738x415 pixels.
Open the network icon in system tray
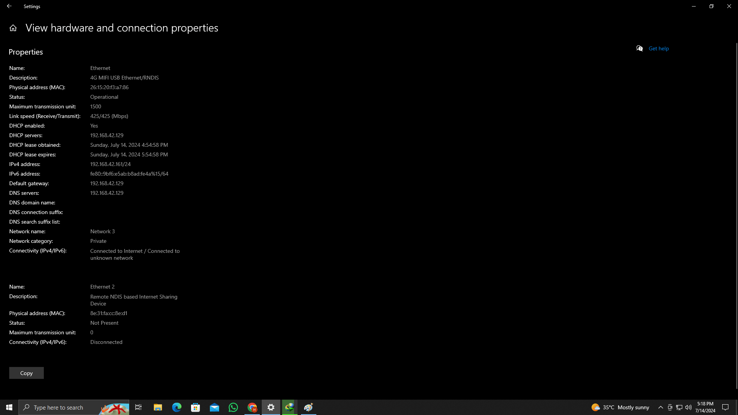[679, 407]
